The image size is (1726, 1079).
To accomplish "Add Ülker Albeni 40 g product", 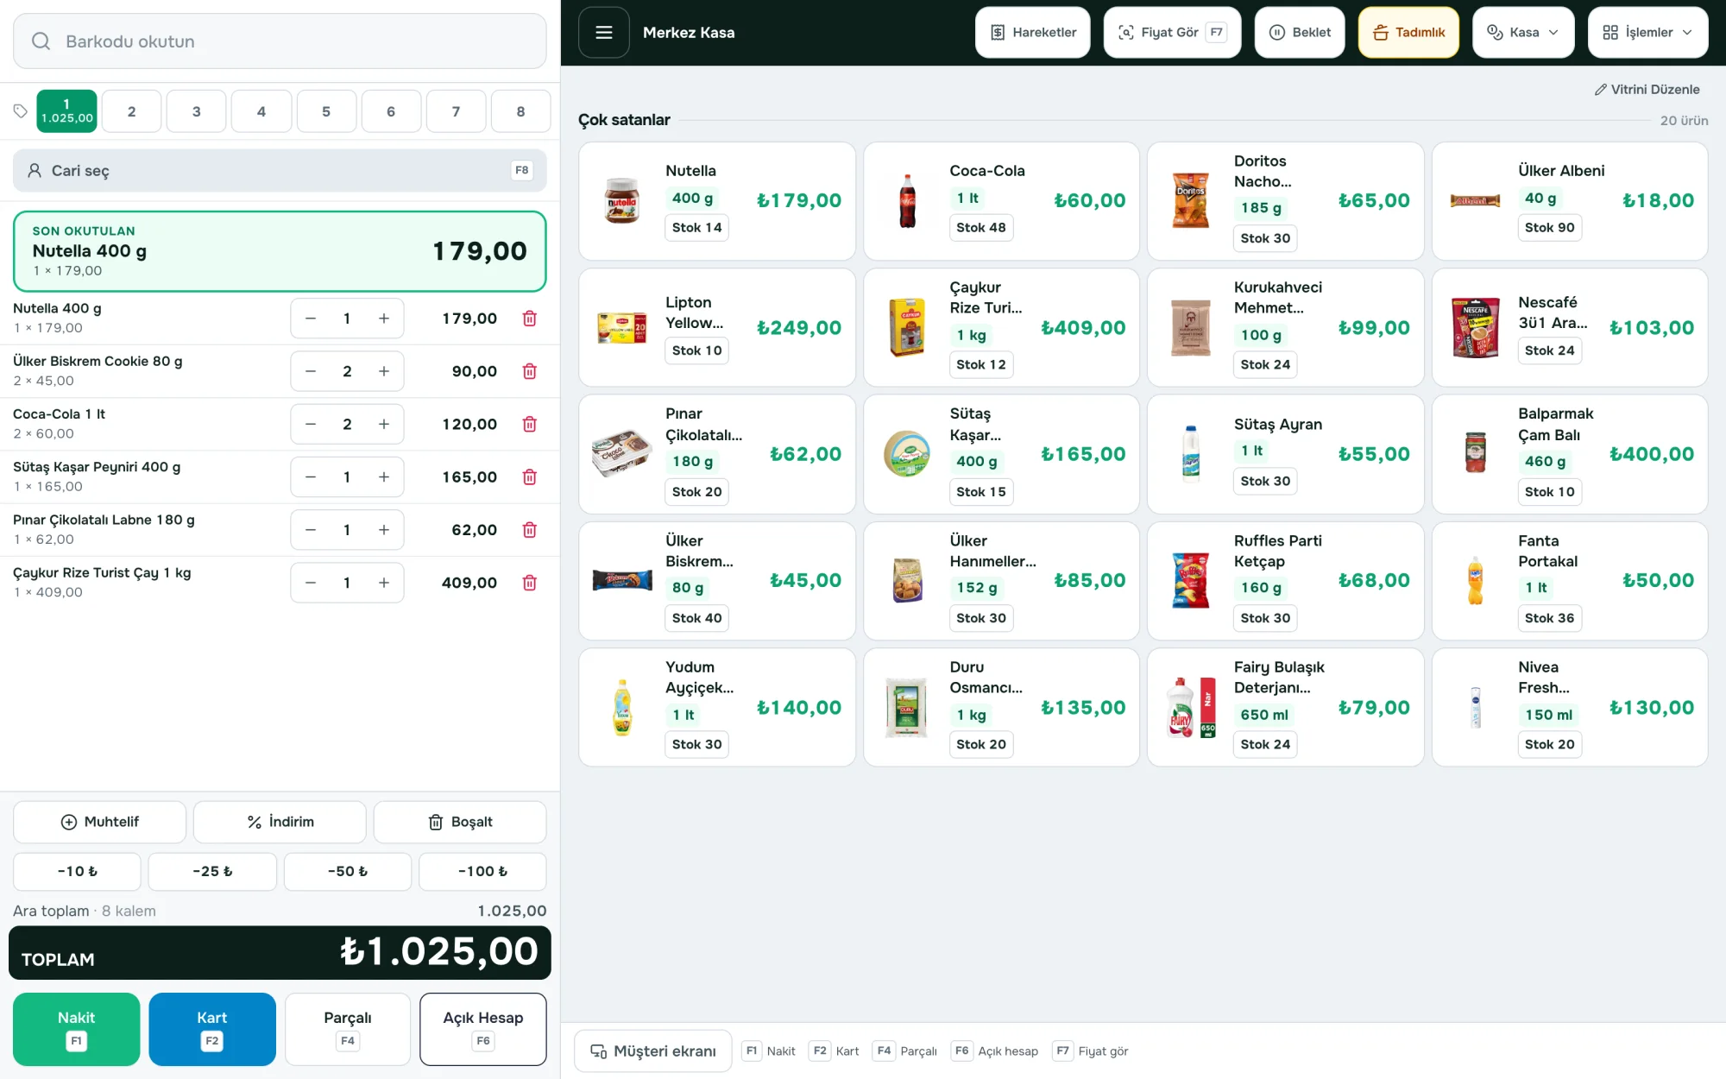I will 1570,201.
